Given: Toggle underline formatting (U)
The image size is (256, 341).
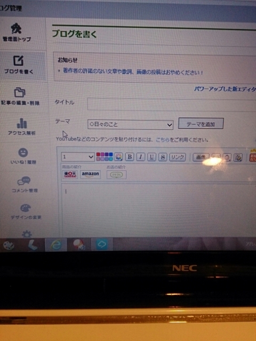Looking at the screenshot, I should 151,157.
